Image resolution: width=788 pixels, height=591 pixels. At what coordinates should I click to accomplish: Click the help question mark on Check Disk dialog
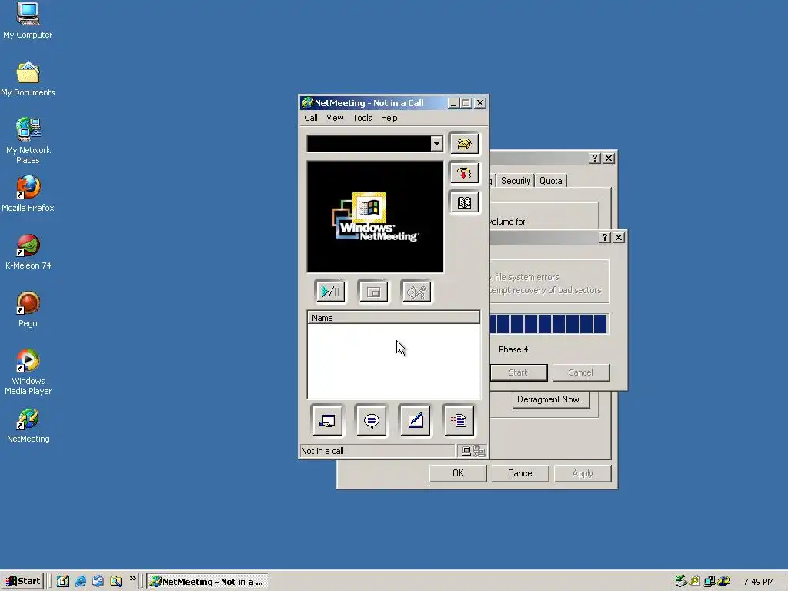pyautogui.click(x=605, y=237)
